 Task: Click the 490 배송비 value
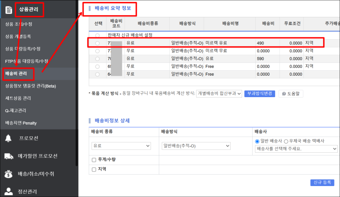[x=260, y=43]
